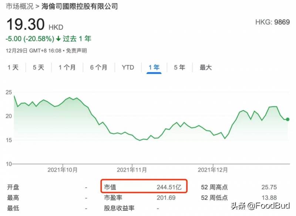Click the 52 周低点 label
Screen dimensions: 296x216
click(214, 198)
